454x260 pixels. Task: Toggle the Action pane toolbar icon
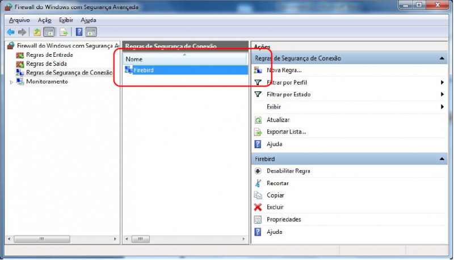point(91,32)
